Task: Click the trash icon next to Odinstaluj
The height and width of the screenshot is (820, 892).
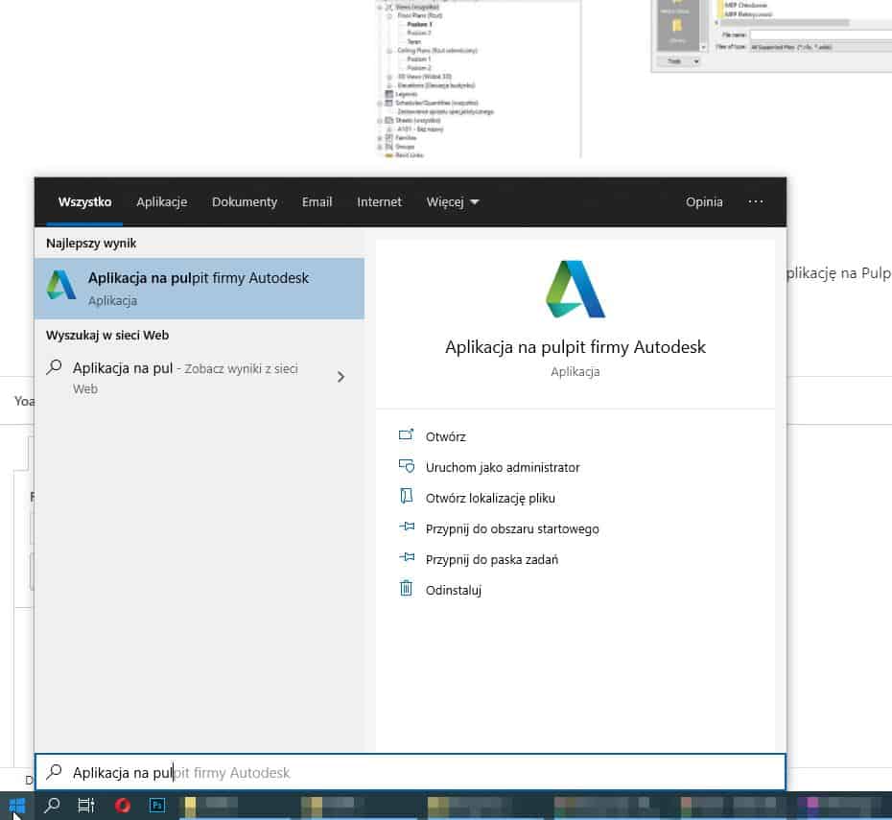Action: pos(406,590)
